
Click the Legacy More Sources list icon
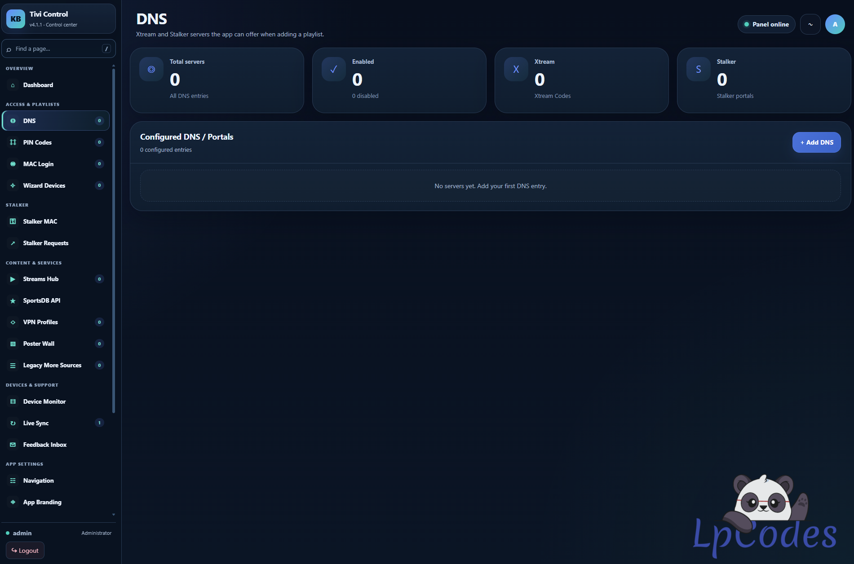13,365
